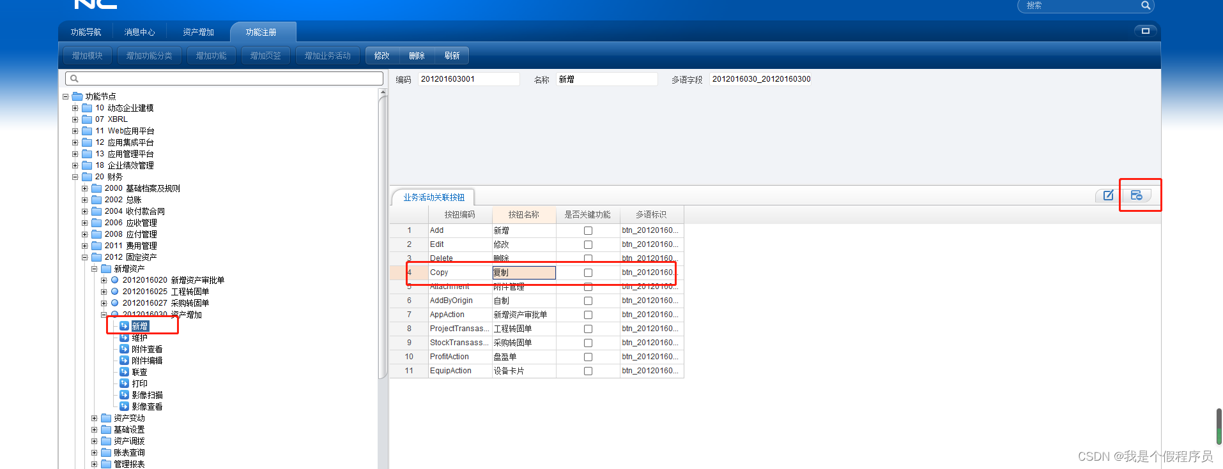Screen dimensions: 1223x469
Task: Select the 业务活动关联按钮 tab
Action: (x=434, y=197)
